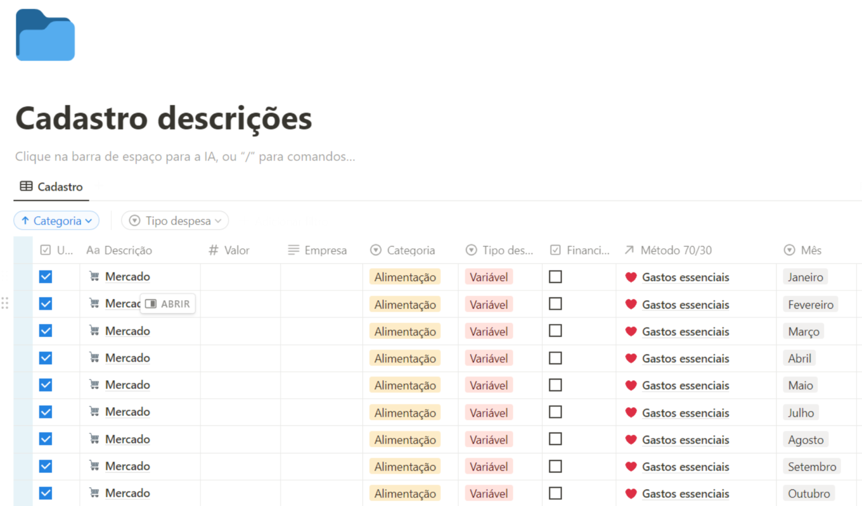Click the Alimentação tag in Janeiro row
This screenshot has height=506, width=862.
pos(405,277)
